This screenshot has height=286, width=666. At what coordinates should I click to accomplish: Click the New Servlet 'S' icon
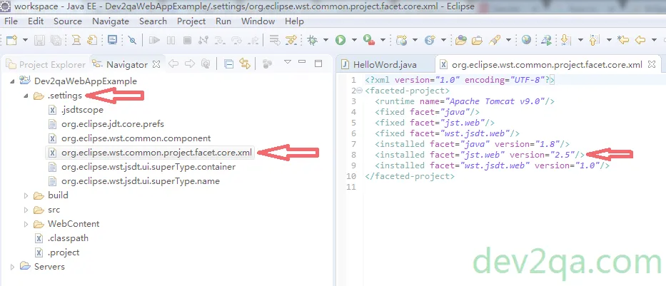coord(430,41)
